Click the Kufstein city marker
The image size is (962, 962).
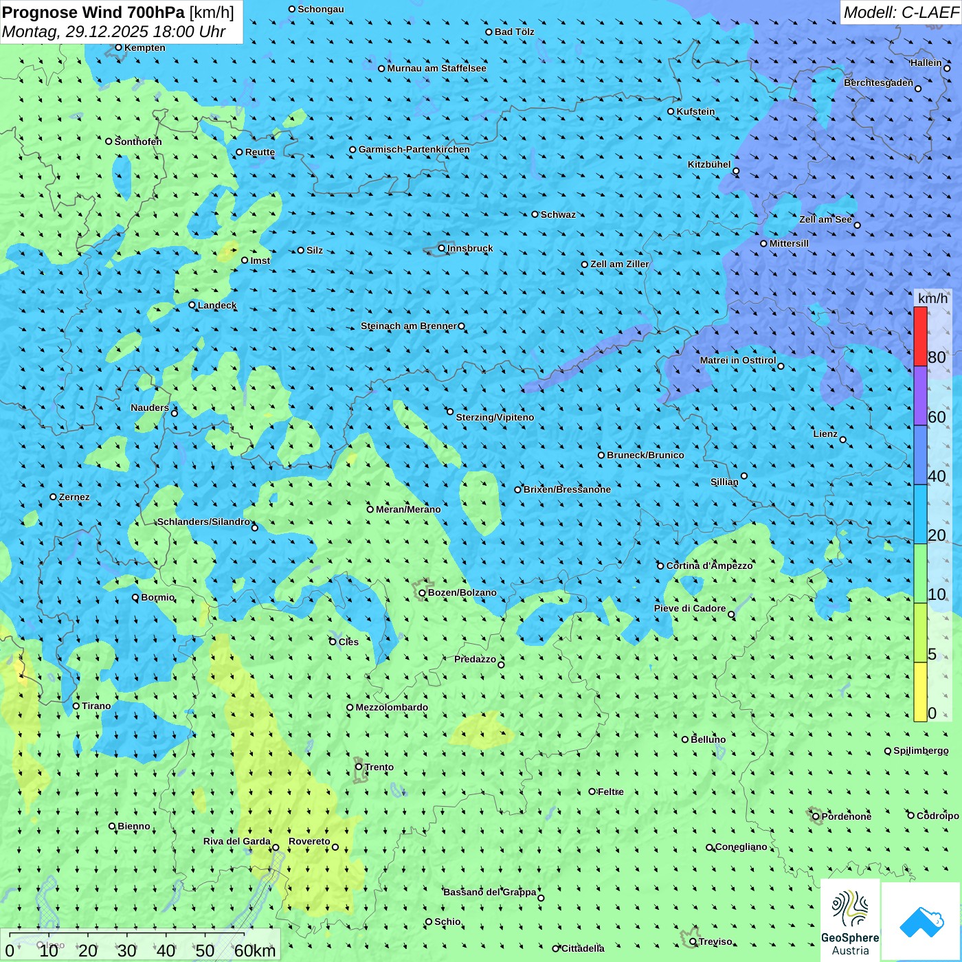(x=671, y=111)
